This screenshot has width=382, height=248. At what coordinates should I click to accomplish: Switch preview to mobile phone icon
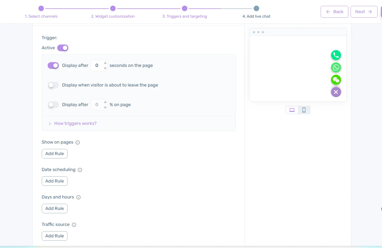coord(304,110)
